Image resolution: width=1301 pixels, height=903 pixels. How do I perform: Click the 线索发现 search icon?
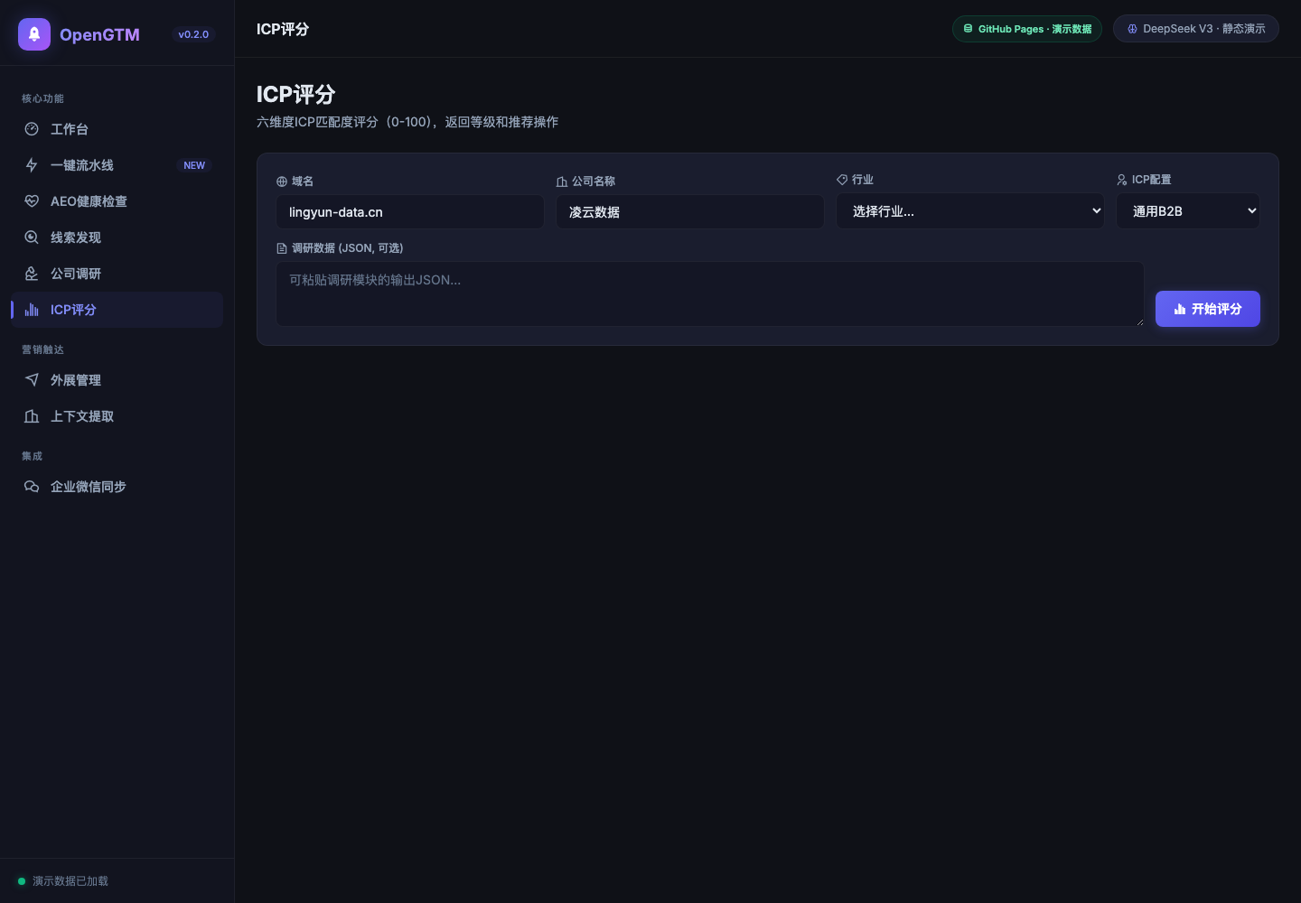click(x=32, y=237)
